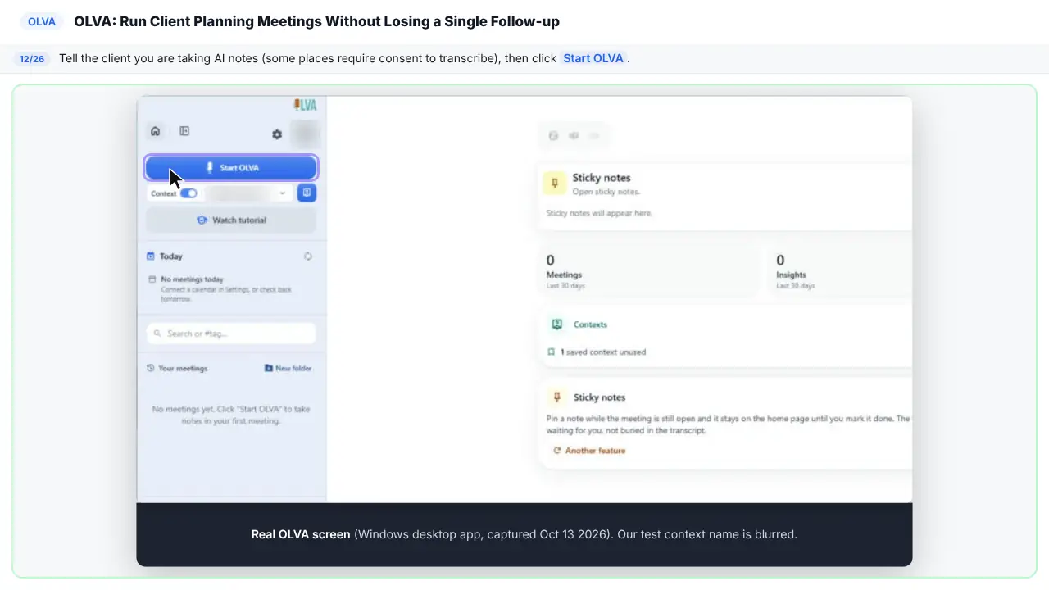Image resolution: width=1049 pixels, height=590 pixels.
Task: Create a New folder for meetings
Action: point(288,369)
